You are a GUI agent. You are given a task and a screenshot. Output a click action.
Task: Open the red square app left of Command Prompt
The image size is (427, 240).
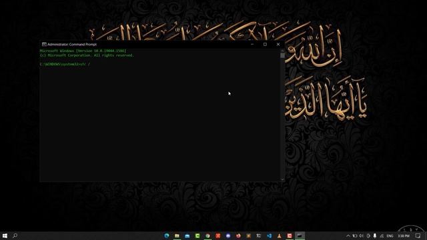[x=290, y=235]
